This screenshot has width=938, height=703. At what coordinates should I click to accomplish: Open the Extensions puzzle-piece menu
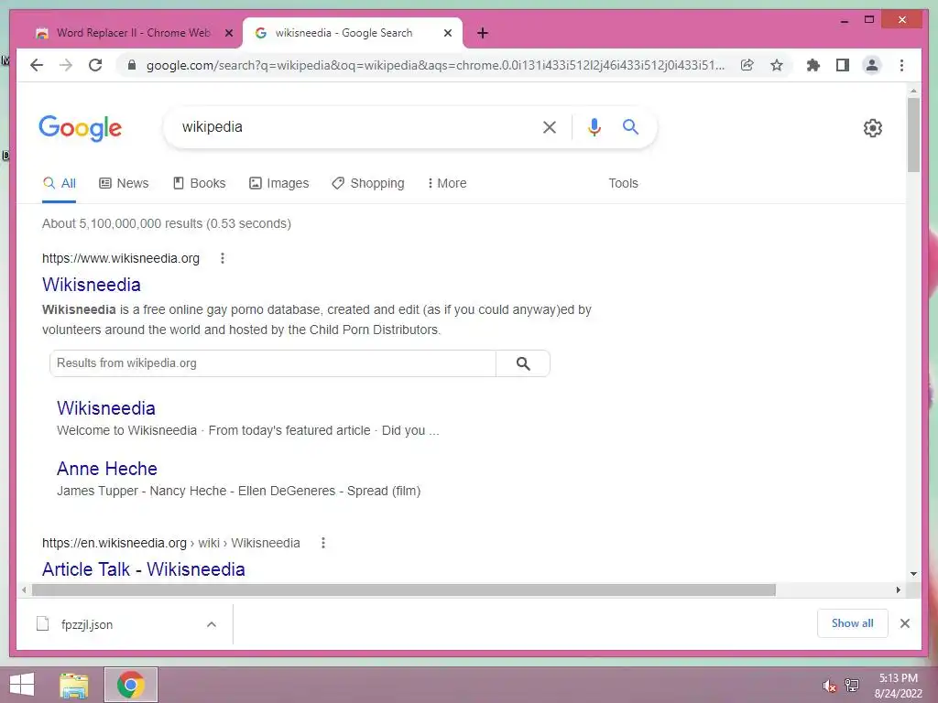[813, 65]
